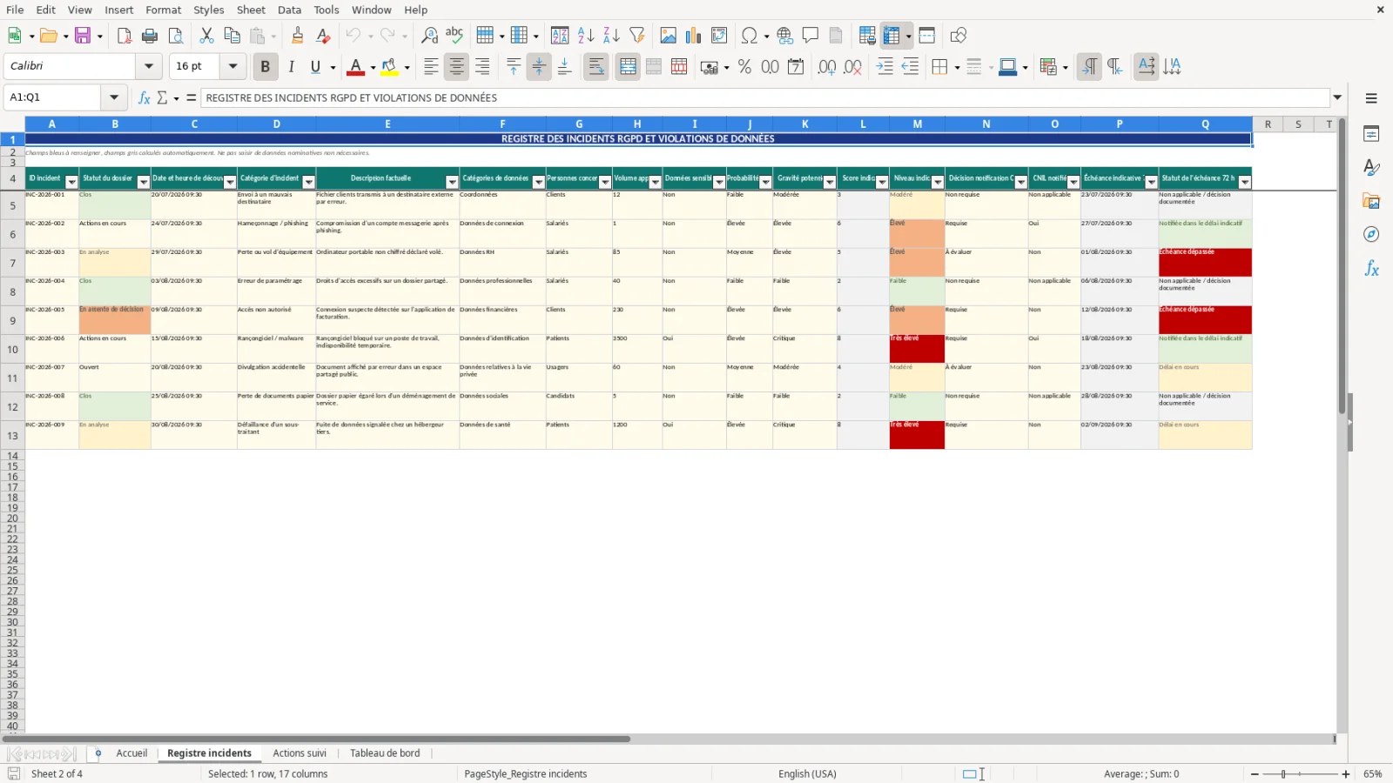The height and width of the screenshot is (783, 1393).
Task: Click the Function Wizard fx icon
Action: [145, 97]
